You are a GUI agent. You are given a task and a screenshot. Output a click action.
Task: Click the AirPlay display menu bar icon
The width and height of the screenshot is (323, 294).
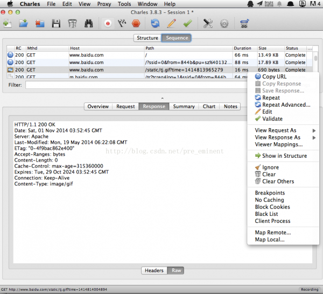(302, 4)
